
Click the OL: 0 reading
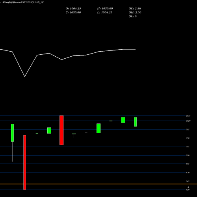[132, 17]
